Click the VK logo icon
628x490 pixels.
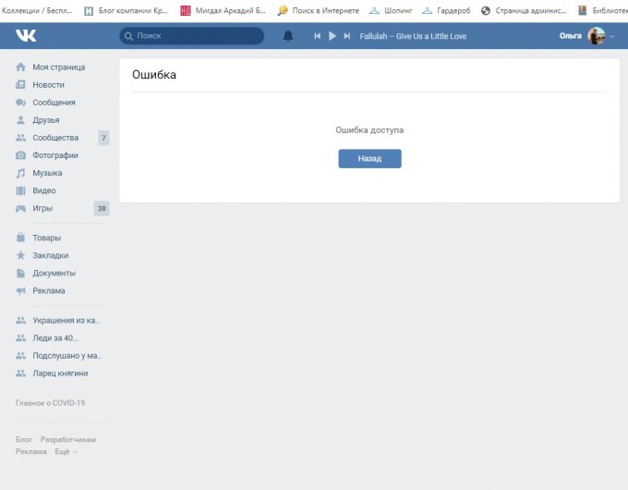[25, 35]
